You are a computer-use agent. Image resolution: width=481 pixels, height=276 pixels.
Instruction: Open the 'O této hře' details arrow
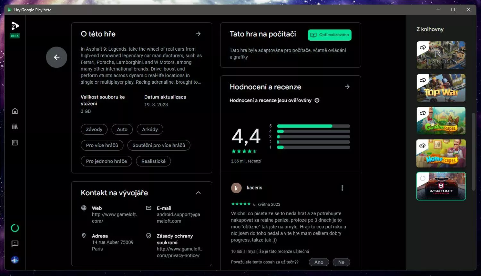(x=198, y=34)
